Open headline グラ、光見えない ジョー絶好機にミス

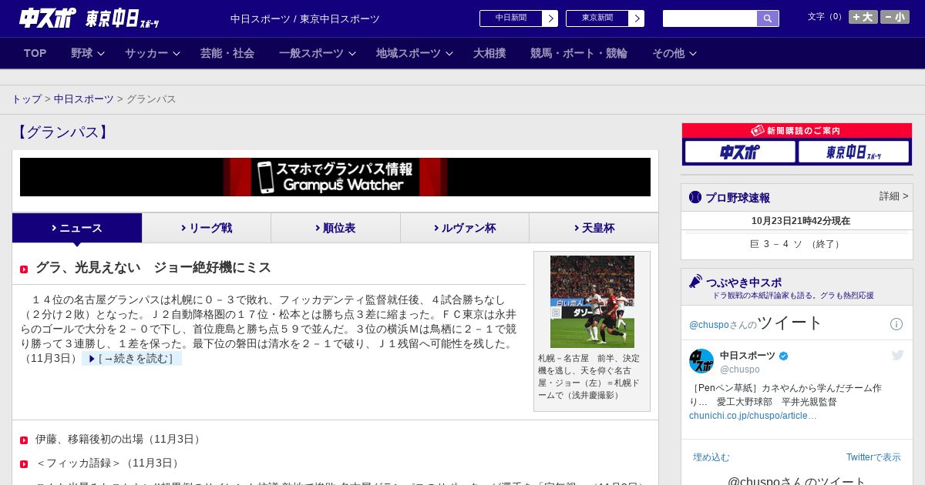(x=153, y=268)
